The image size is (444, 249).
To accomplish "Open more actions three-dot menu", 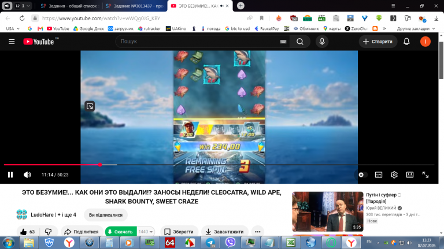I will 257,232.
